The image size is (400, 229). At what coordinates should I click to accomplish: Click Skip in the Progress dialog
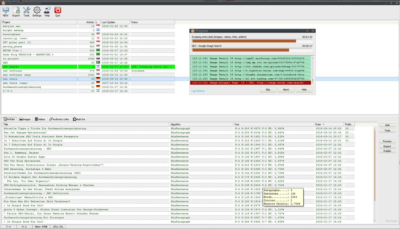268,90
